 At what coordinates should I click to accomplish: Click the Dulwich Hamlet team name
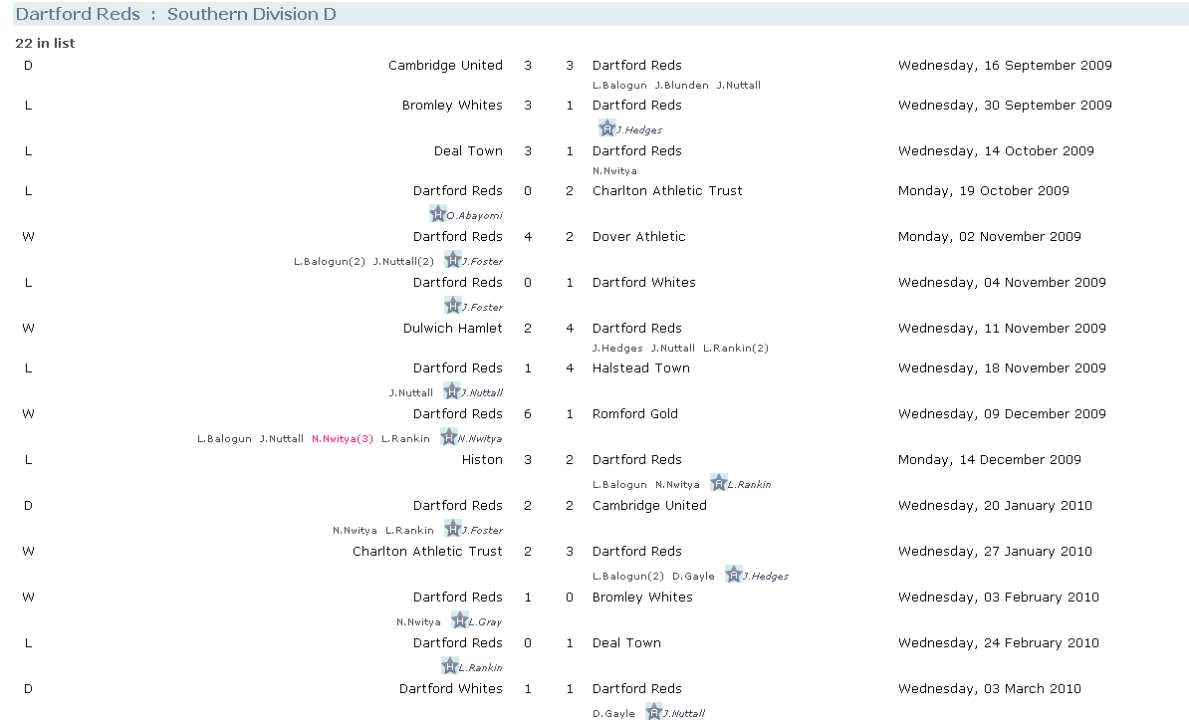pyautogui.click(x=453, y=329)
